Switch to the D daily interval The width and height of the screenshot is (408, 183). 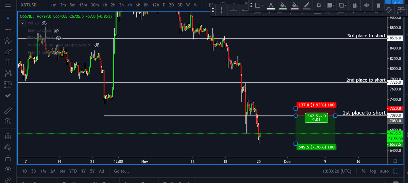(x=164, y=5)
